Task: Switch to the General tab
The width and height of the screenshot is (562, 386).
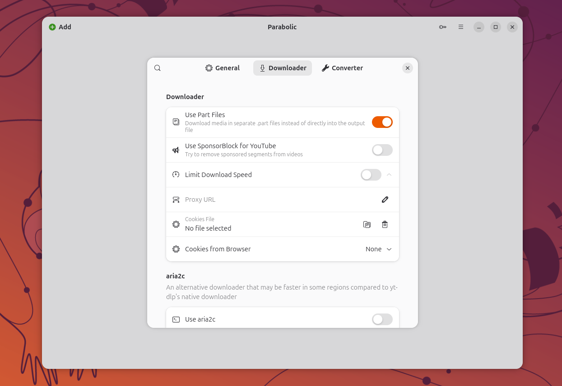Action: [x=223, y=68]
